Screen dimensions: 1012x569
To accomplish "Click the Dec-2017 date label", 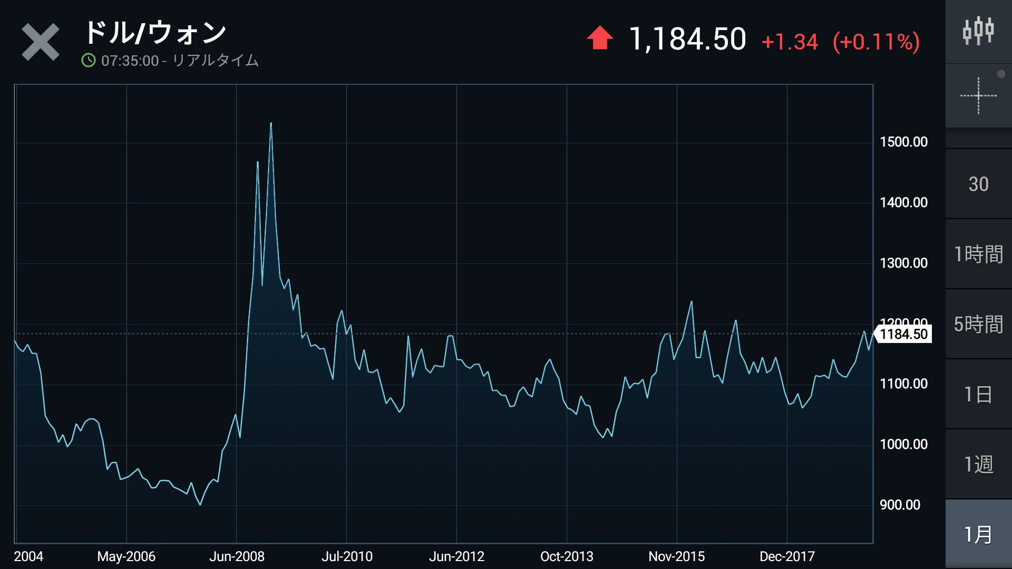I will coord(787,556).
